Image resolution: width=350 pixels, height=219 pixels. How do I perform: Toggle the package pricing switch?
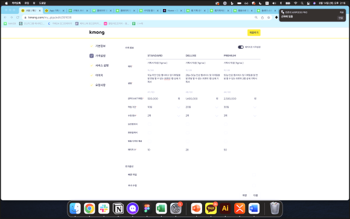(x=241, y=47)
